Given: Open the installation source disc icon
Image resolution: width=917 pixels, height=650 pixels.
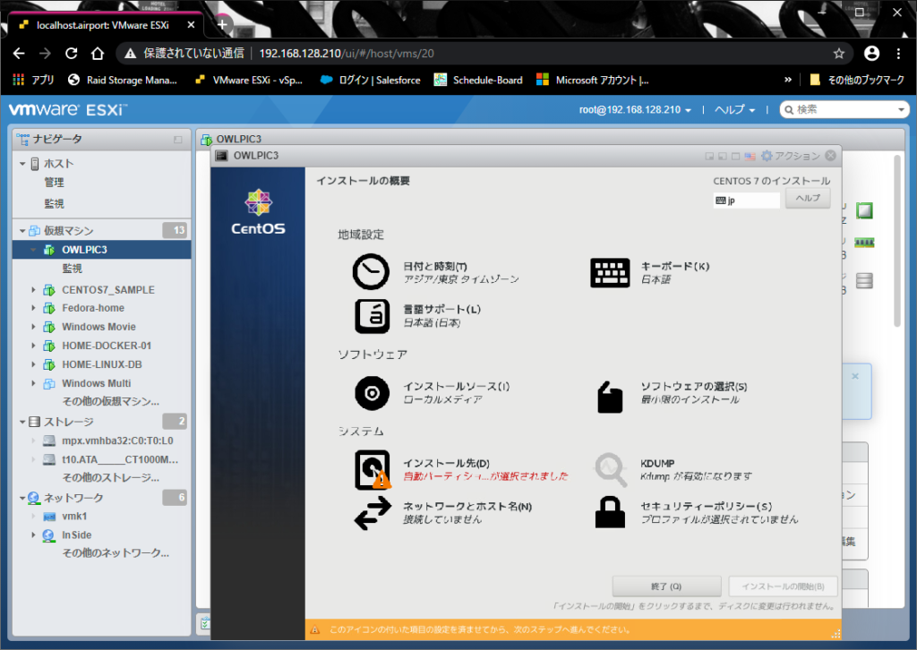Looking at the screenshot, I should pos(372,393).
